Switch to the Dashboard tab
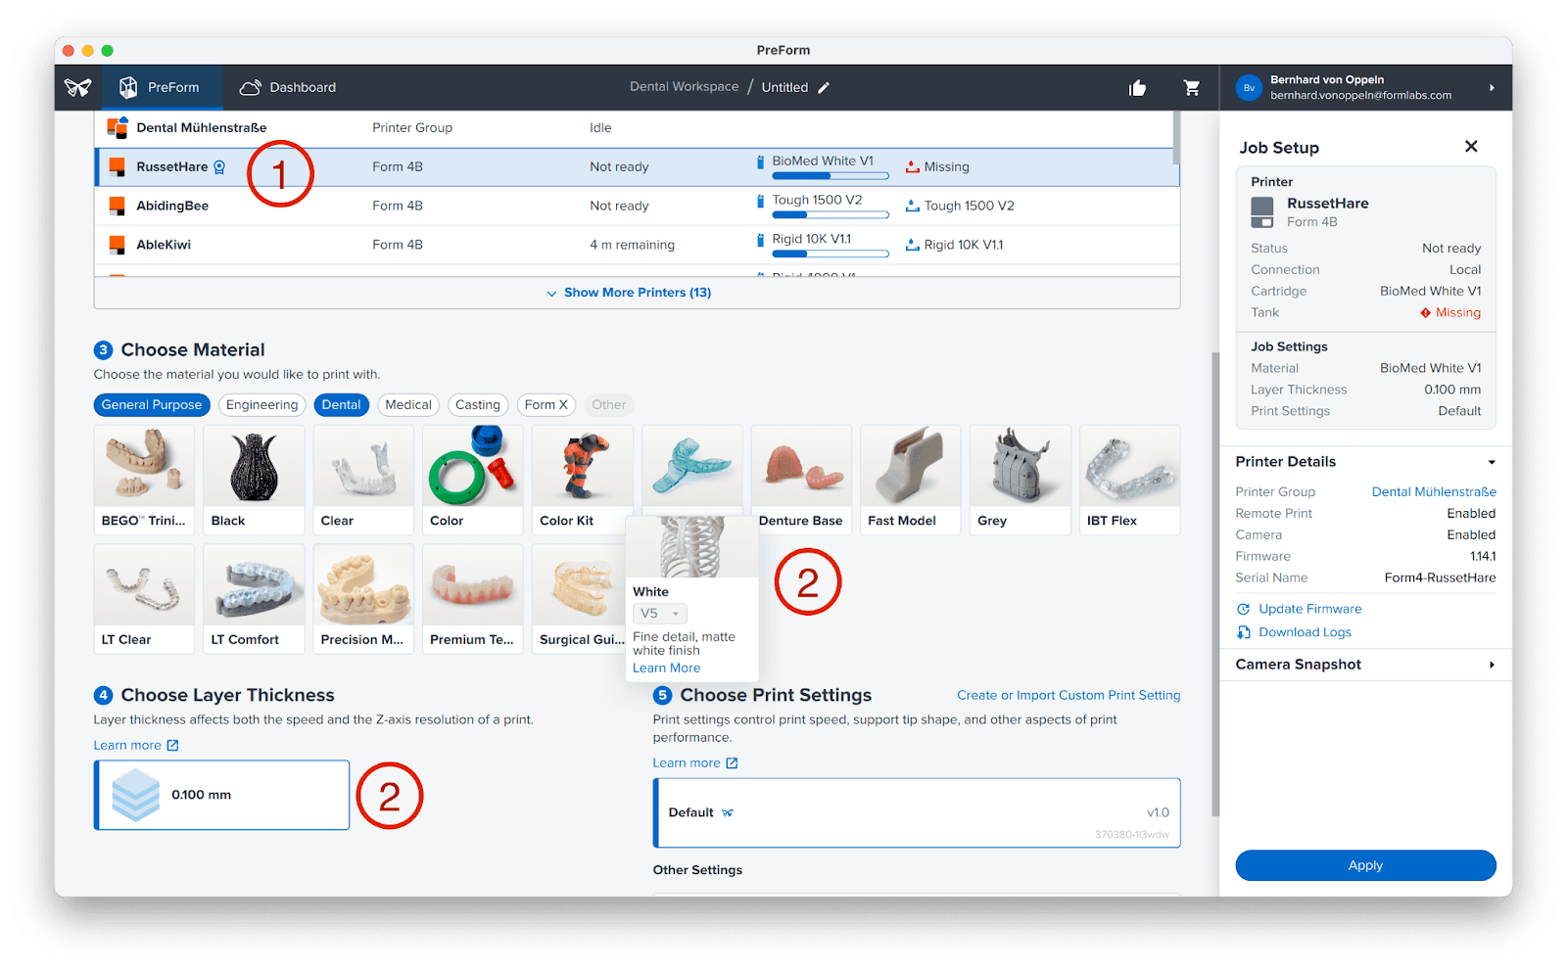The height and width of the screenshot is (969, 1567). [288, 88]
